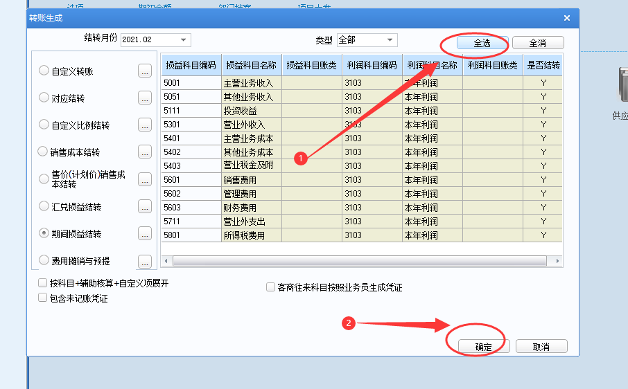Click 3103 profit code in row 5711
This screenshot has height=389, width=628.
(372, 221)
